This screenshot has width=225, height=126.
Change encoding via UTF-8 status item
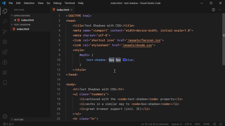(188, 124)
